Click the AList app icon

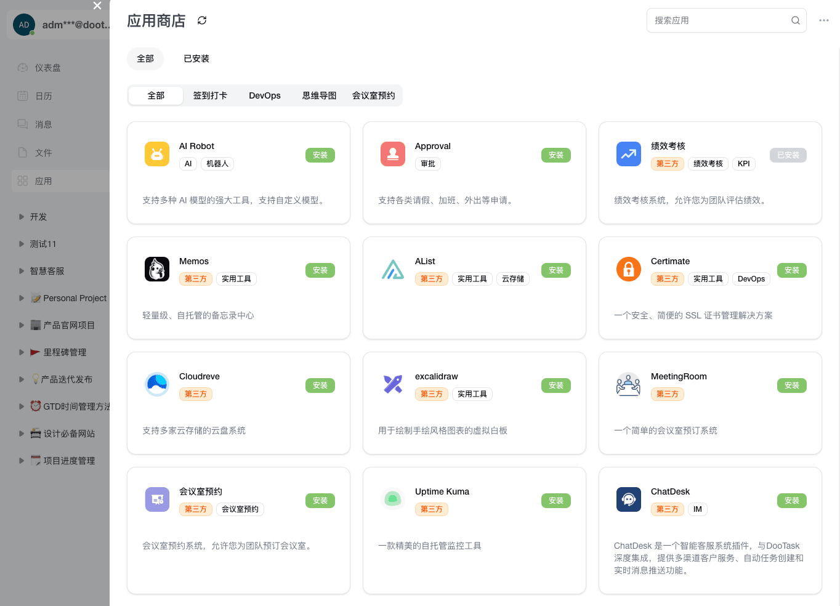(x=393, y=269)
